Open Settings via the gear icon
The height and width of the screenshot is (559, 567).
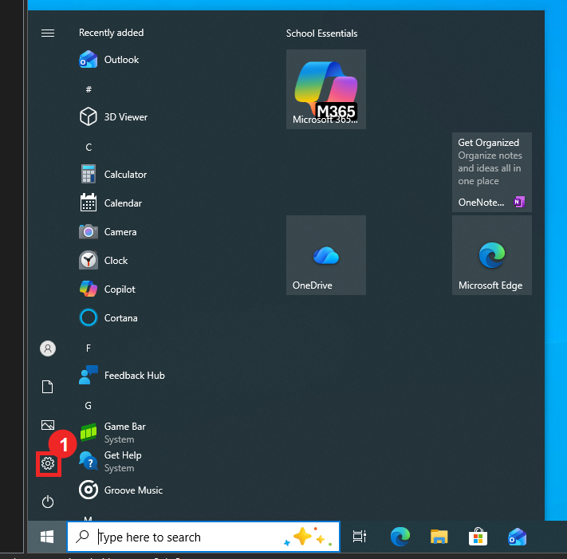coord(48,463)
